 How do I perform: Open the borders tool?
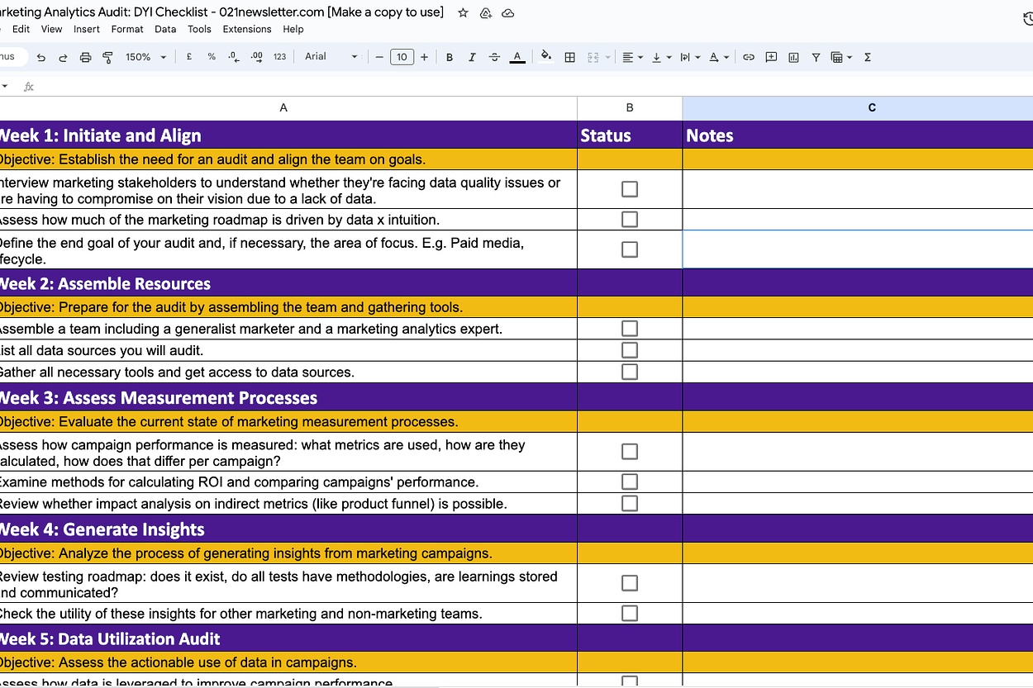[x=569, y=57]
